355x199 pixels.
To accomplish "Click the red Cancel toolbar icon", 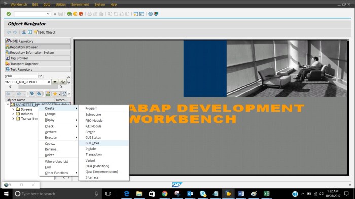I will pos(81,14).
